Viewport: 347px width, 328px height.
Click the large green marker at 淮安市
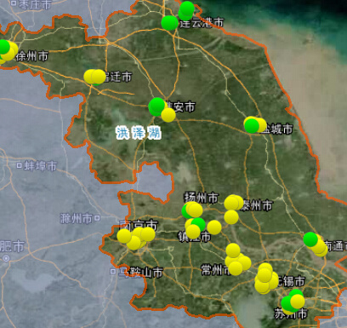click(x=156, y=106)
